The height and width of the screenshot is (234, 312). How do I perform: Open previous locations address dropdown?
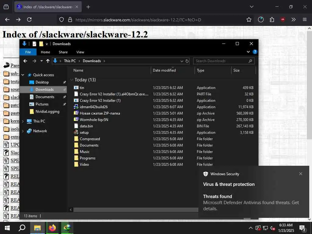[182, 61]
